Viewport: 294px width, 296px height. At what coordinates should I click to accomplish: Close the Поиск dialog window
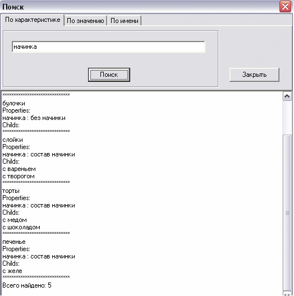pyautogui.click(x=285, y=7)
